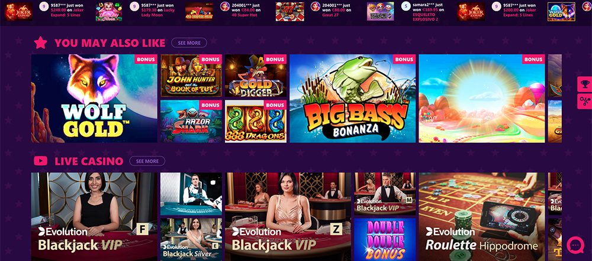
Task: Click the Wolf Gold icon in the top ticker
Action: (x=561, y=11)
